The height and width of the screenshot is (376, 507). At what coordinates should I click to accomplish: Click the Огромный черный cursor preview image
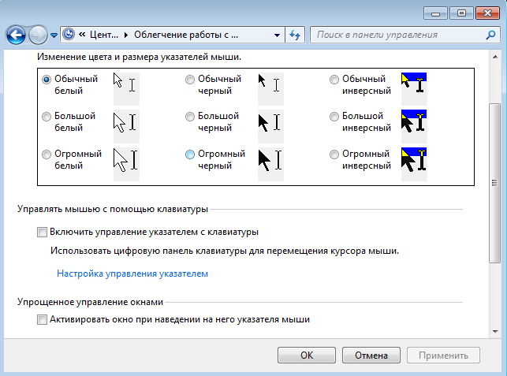pos(270,164)
